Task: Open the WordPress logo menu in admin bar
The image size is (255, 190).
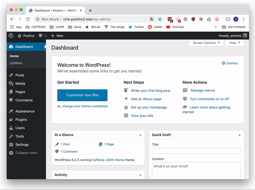Action: coord(11,36)
